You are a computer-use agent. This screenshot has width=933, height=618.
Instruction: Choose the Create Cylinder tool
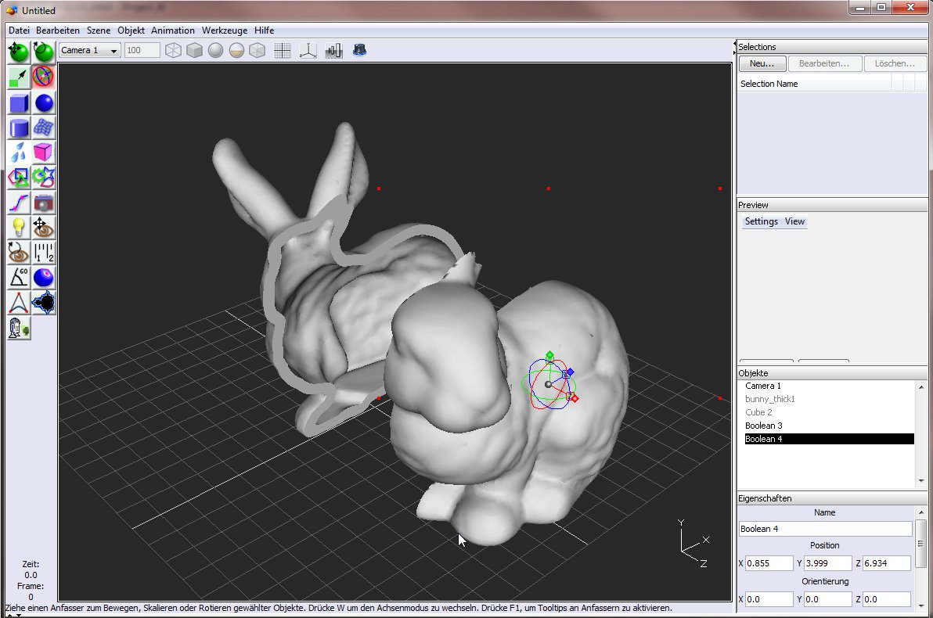tap(19, 128)
